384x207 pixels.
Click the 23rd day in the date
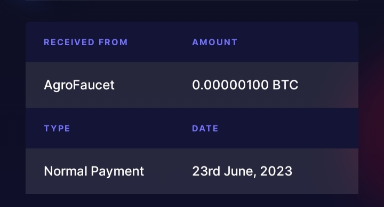pyautogui.click(x=206, y=171)
